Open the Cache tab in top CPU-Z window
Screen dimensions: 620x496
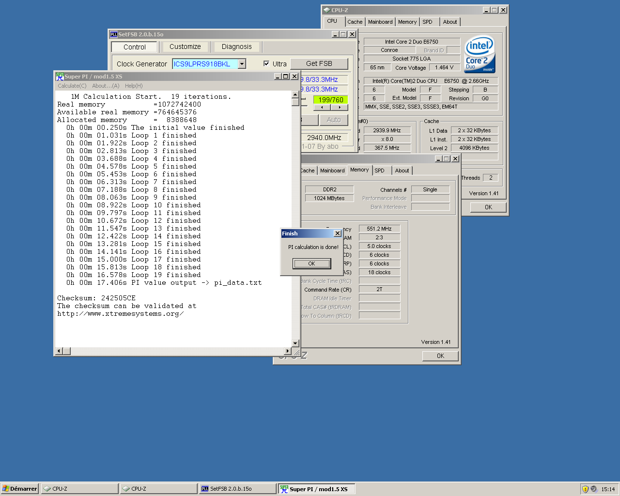pos(355,22)
